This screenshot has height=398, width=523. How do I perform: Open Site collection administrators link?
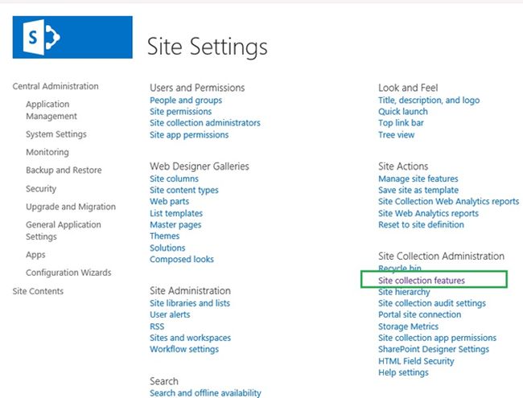(205, 123)
